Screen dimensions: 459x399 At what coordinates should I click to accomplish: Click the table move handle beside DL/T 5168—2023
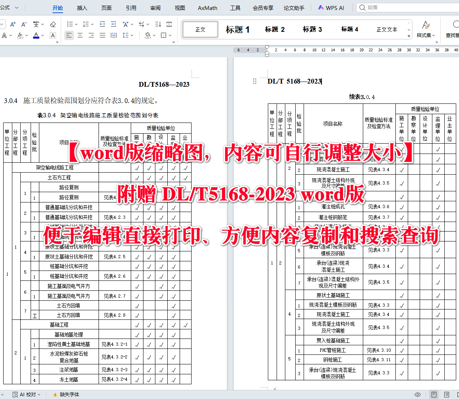click(x=255, y=81)
